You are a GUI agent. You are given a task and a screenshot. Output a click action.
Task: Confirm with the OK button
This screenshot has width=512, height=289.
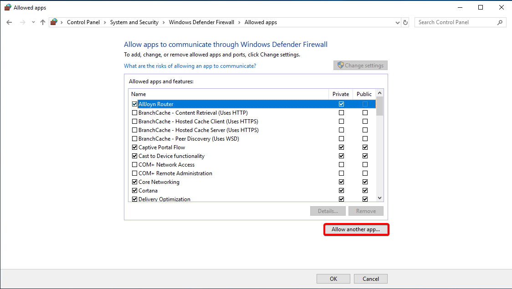[x=333, y=279]
